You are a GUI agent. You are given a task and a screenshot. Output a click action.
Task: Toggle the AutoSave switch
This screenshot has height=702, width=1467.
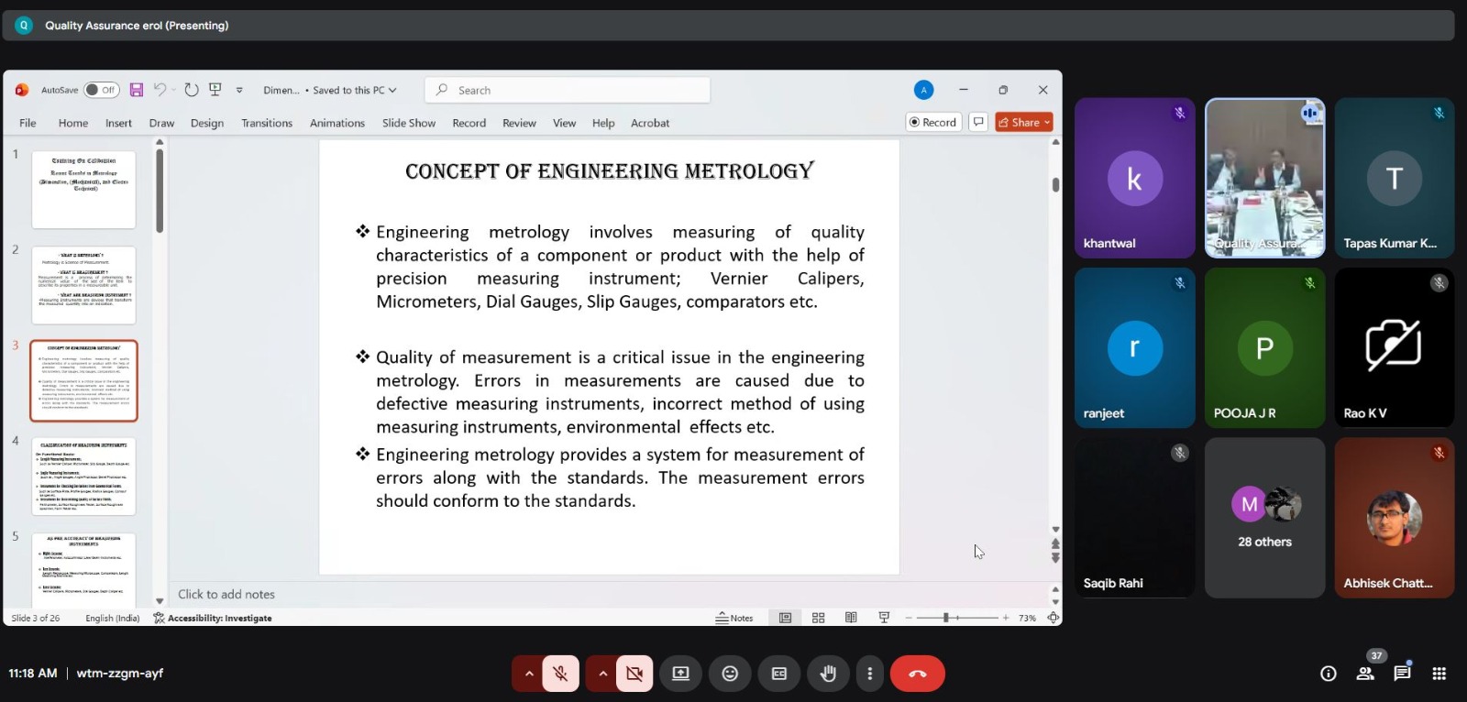101,90
